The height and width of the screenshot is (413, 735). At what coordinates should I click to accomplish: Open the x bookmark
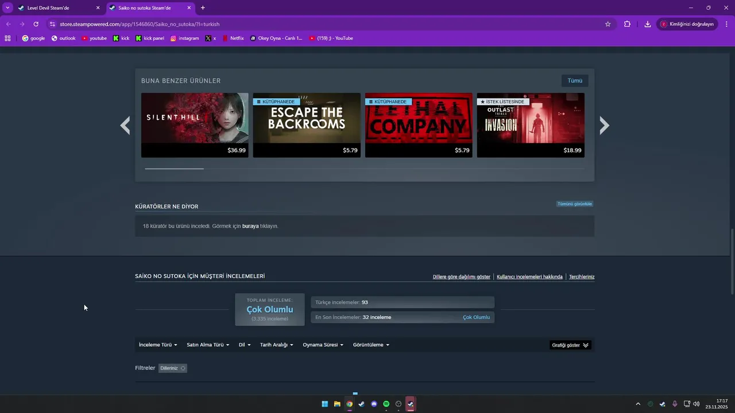click(x=211, y=38)
